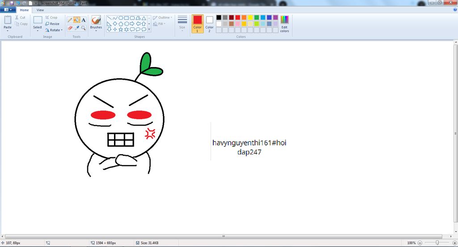
Task: Click the Cut button
Action: (x=20, y=17)
